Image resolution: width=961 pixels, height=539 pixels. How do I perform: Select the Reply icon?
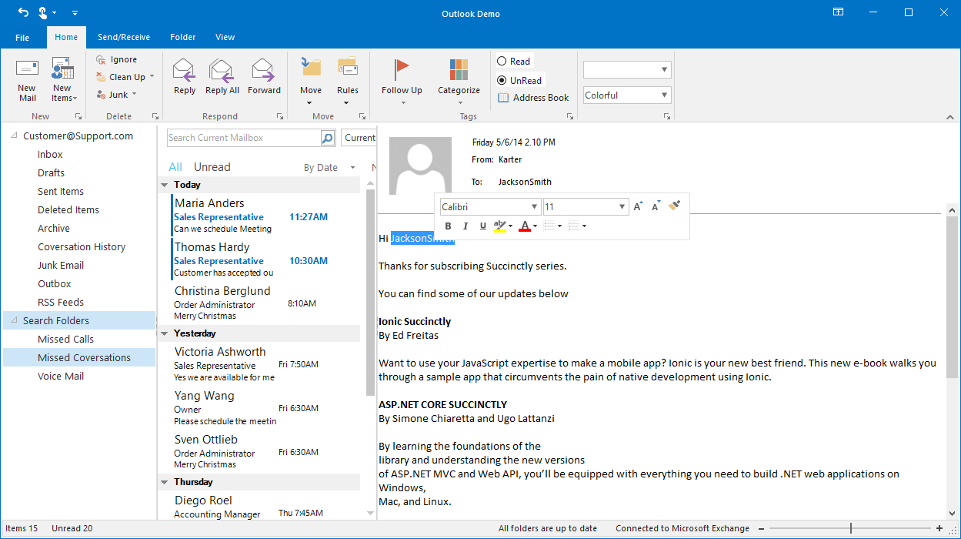[x=184, y=75]
